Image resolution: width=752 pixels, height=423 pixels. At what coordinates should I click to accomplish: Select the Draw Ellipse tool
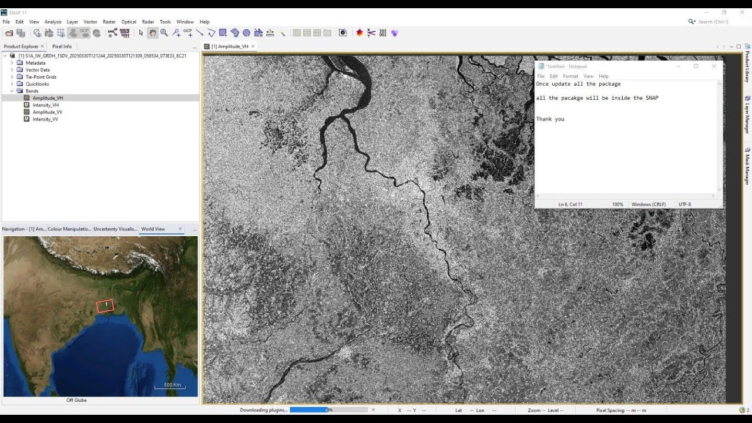point(246,33)
